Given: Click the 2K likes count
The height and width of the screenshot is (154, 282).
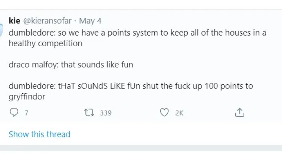Looking at the screenshot, I should [179, 113].
